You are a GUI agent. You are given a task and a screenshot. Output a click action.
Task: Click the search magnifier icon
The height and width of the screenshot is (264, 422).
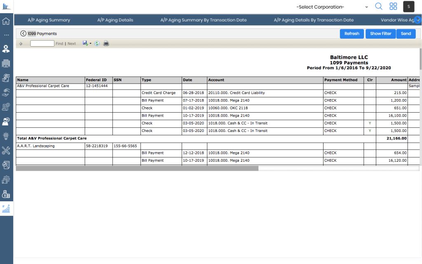[379, 6]
